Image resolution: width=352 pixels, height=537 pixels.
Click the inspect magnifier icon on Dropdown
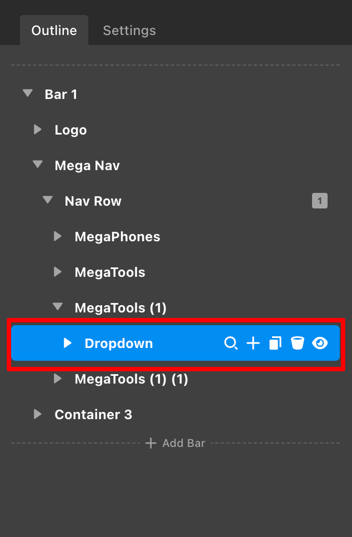(230, 344)
